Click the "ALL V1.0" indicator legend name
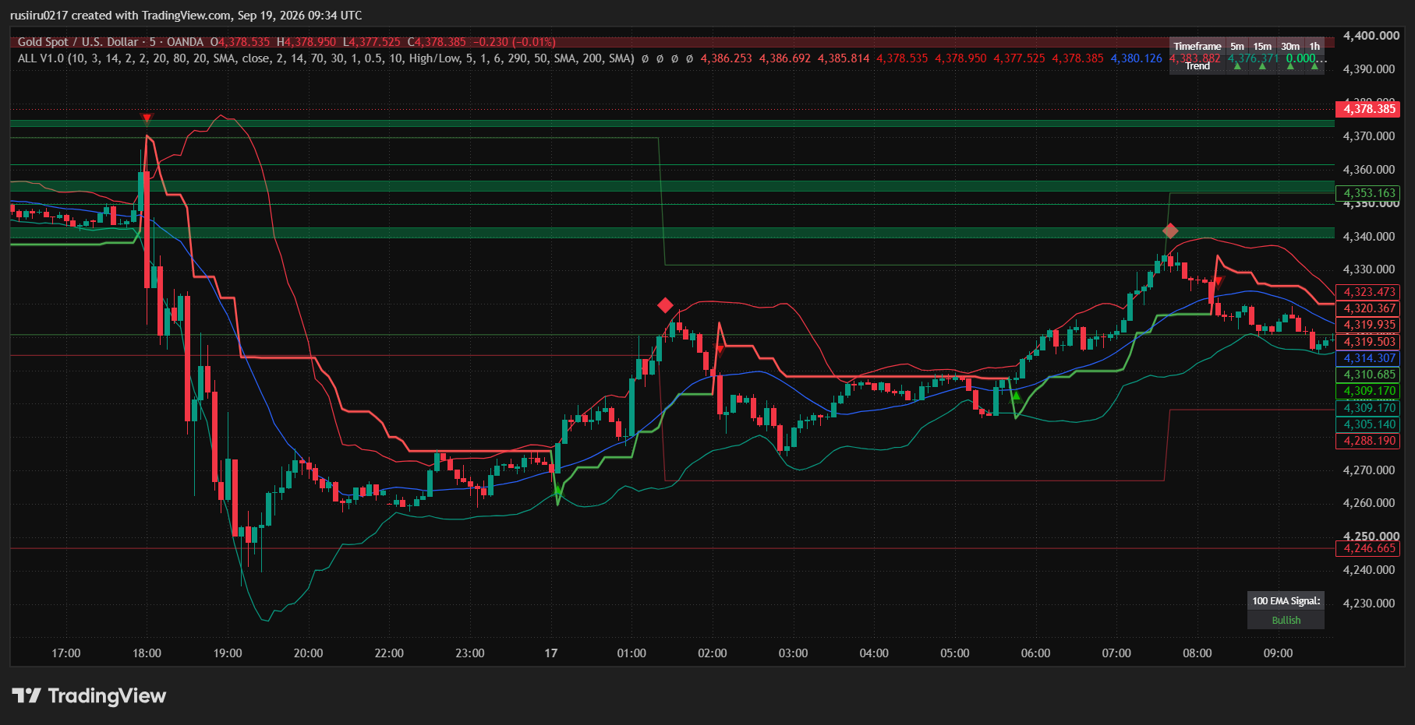This screenshot has width=1415, height=725. 41,58
